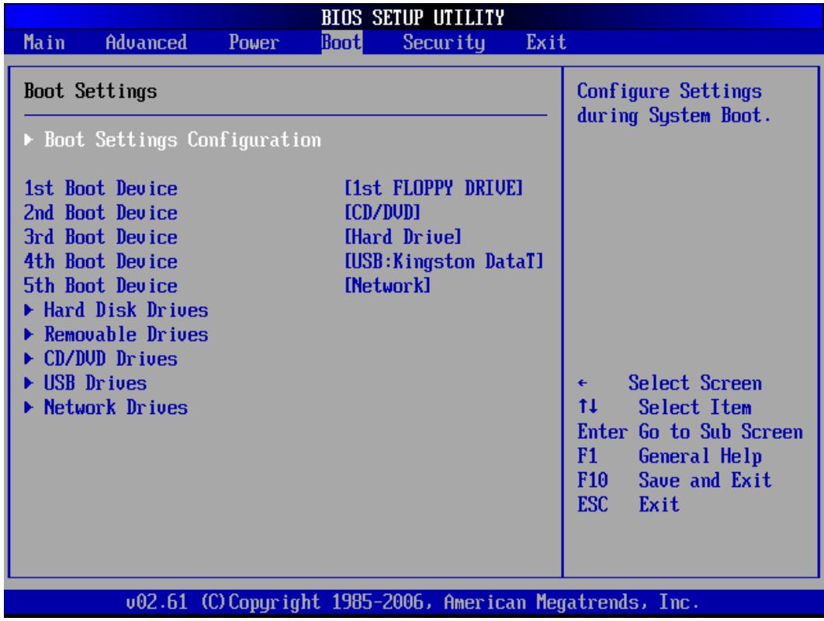The width and height of the screenshot is (824, 621).
Task: Open Boot Settings Configuration submenu
Action: click(x=173, y=140)
